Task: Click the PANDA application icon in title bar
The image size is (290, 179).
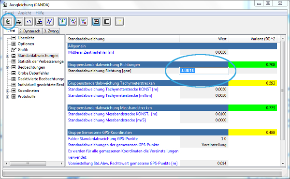Action: (x=5, y=5)
